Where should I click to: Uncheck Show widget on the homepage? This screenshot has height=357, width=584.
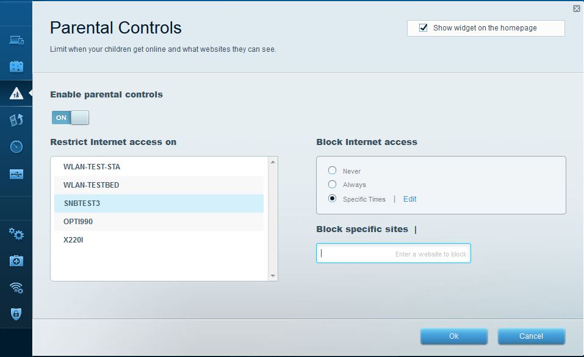point(424,28)
